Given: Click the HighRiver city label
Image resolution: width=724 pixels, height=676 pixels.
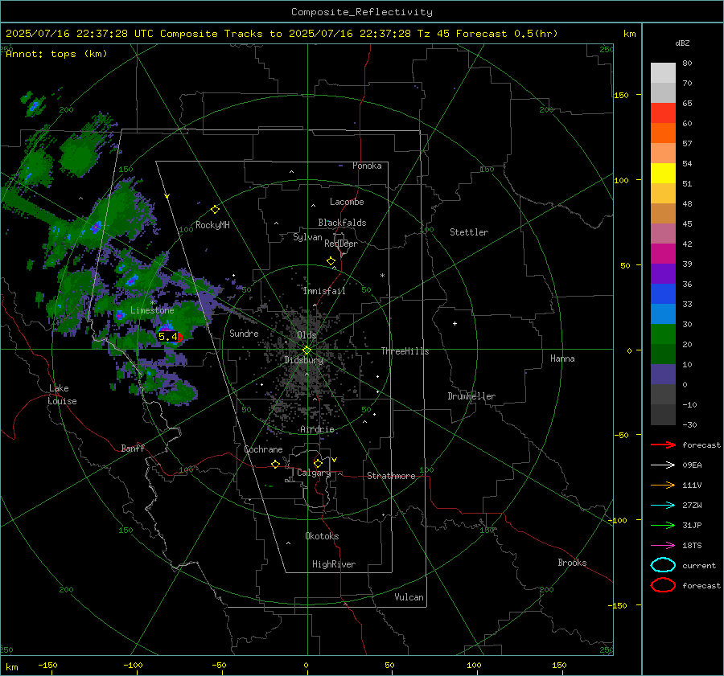Looking at the screenshot, I should (x=334, y=564).
